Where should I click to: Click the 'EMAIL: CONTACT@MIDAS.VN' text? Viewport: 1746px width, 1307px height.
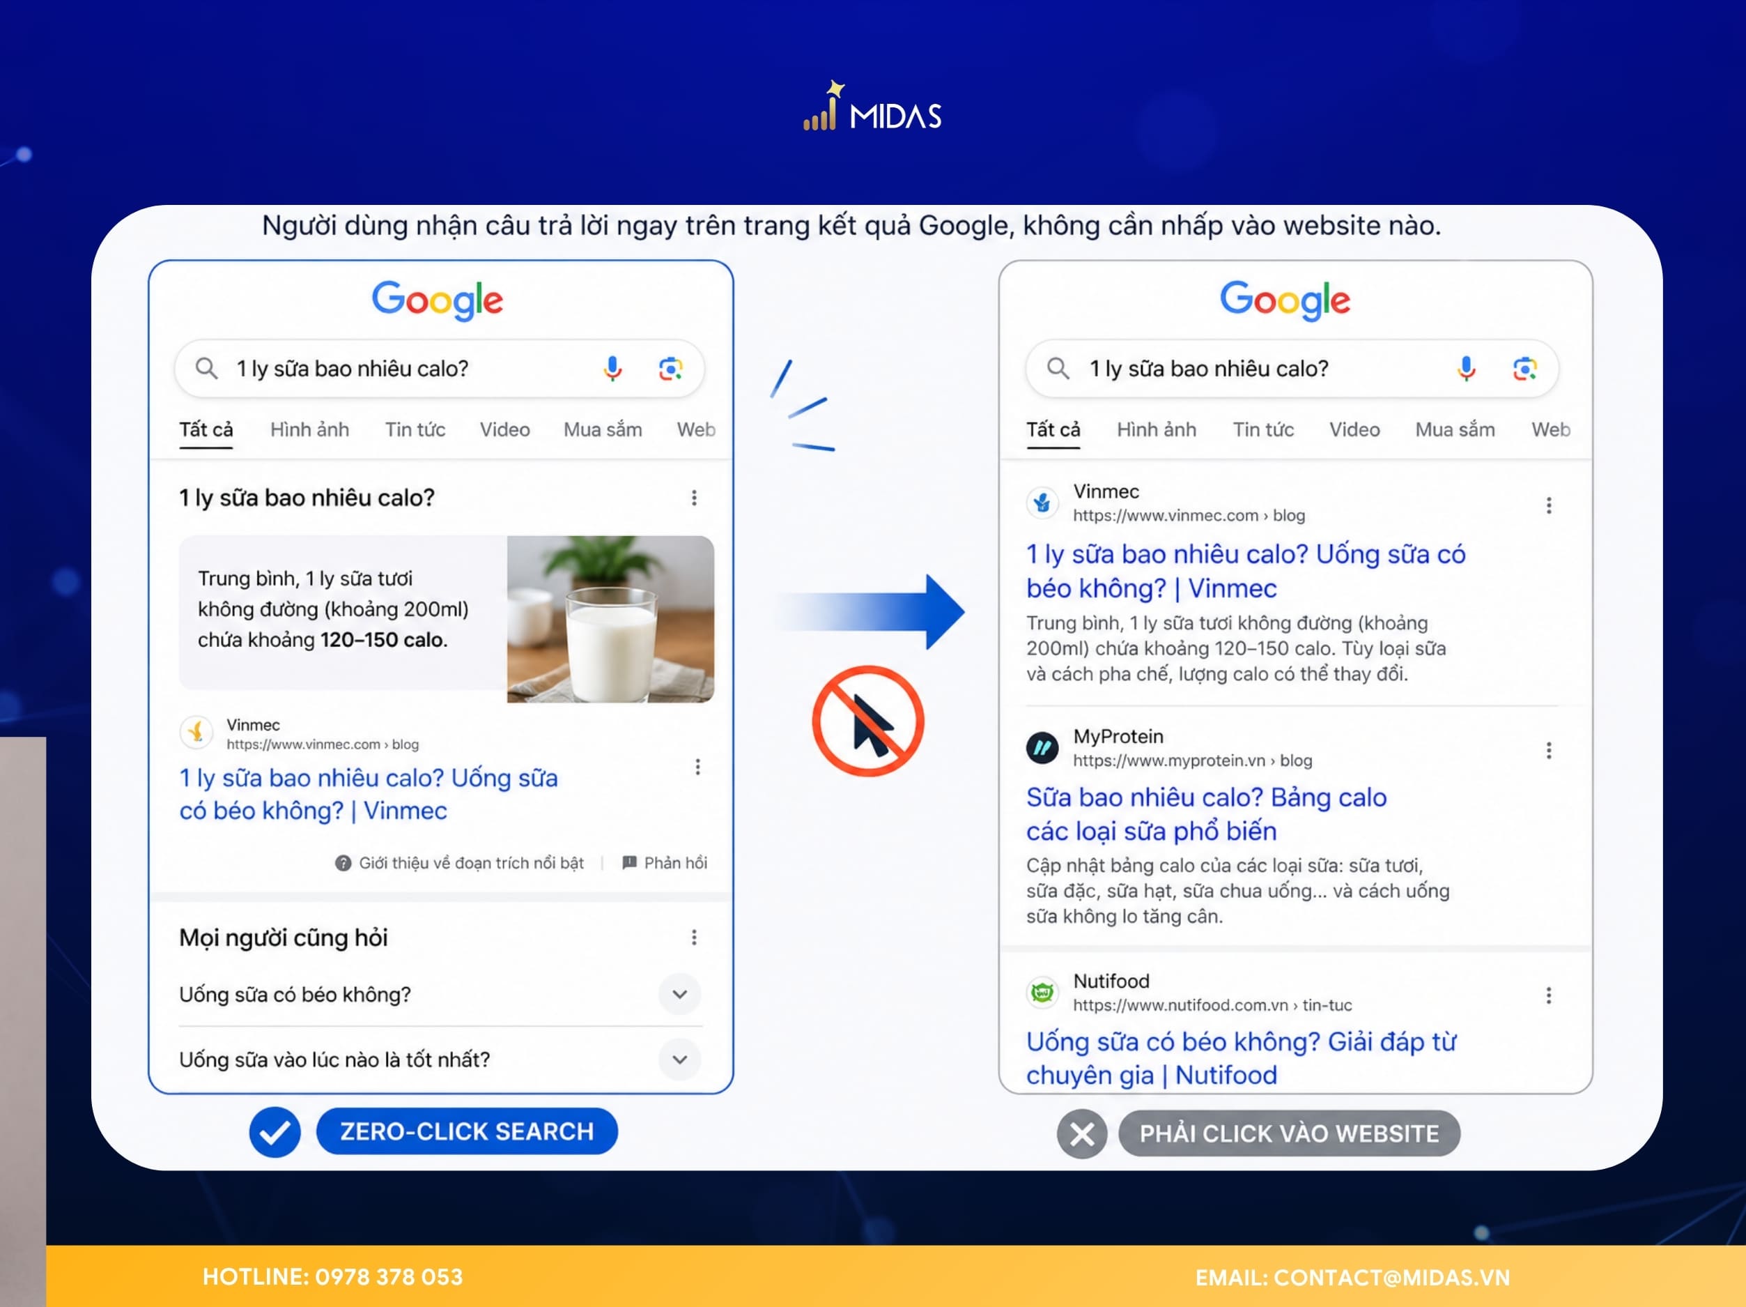coord(1352,1278)
